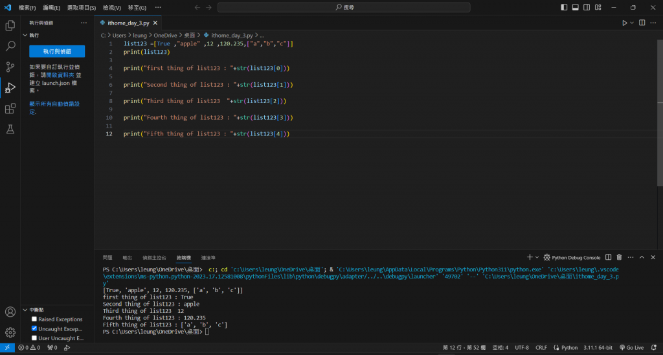This screenshot has width=663, height=355.
Task: Toggle the secondary side bar layout icon
Action: click(x=587, y=7)
